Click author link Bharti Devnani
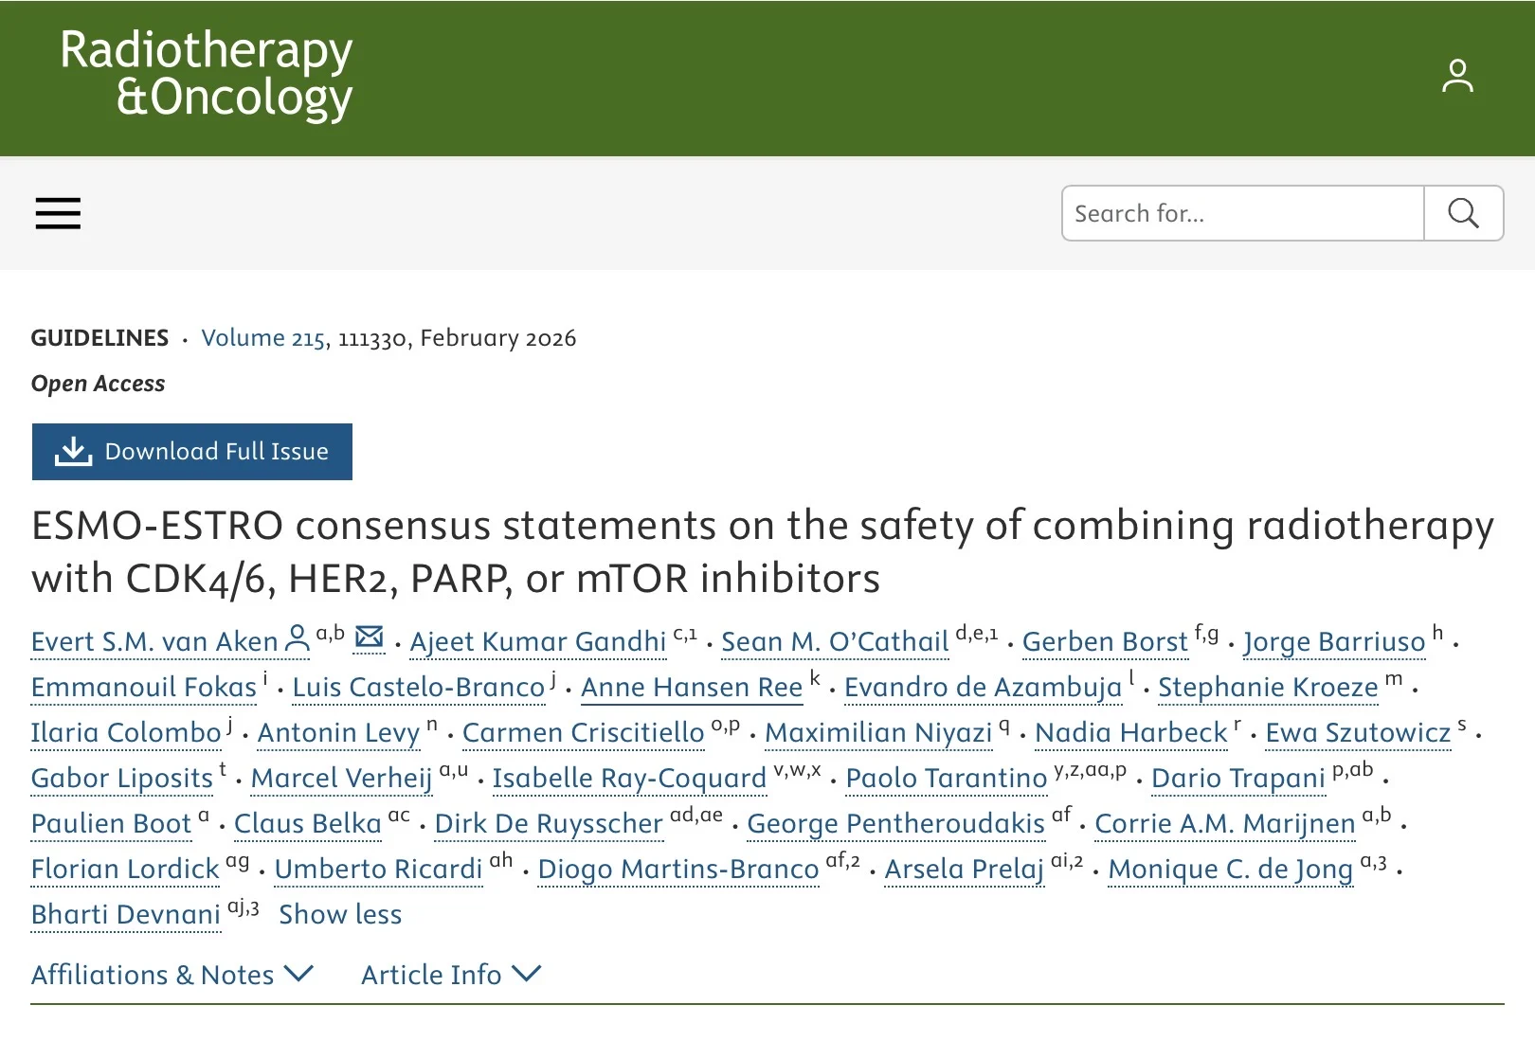This screenshot has width=1535, height=1041. tap(125, 915)
